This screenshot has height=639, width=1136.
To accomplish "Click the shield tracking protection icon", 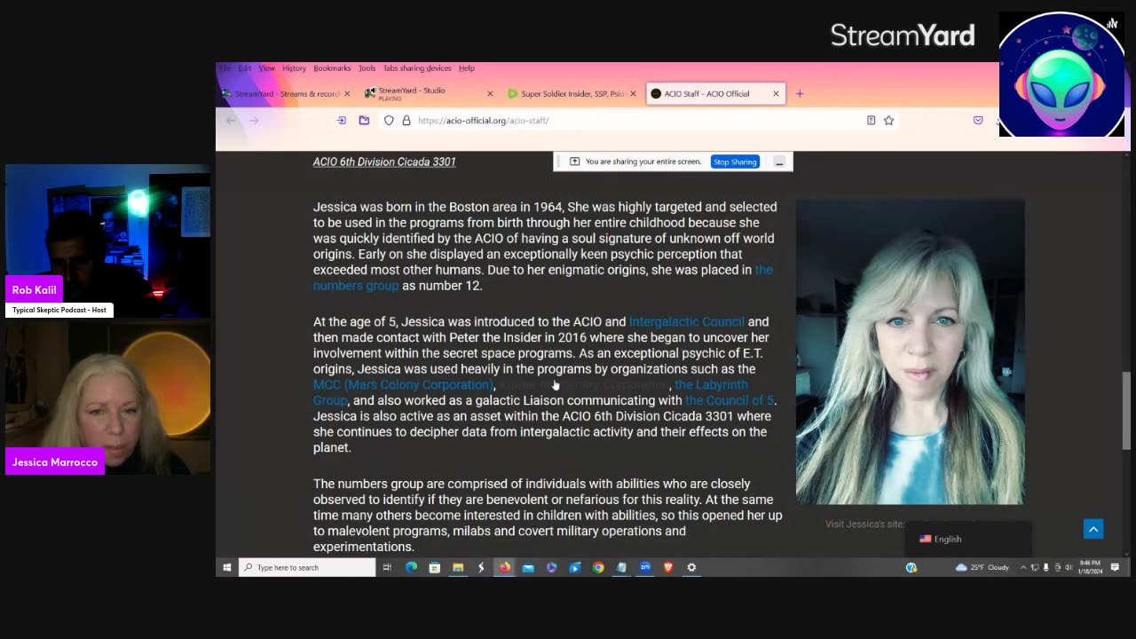I will click(389, 120).
